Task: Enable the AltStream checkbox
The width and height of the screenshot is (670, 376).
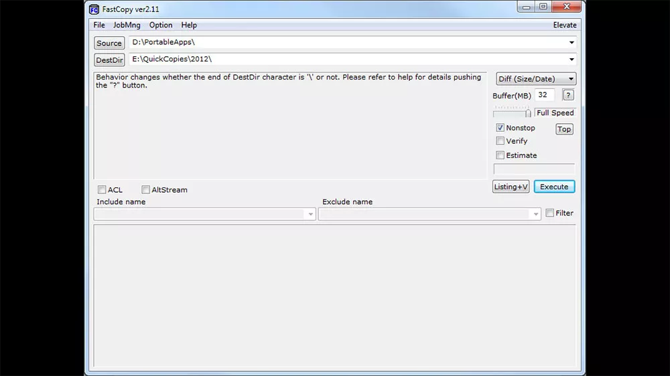Action: coord(145,189)
